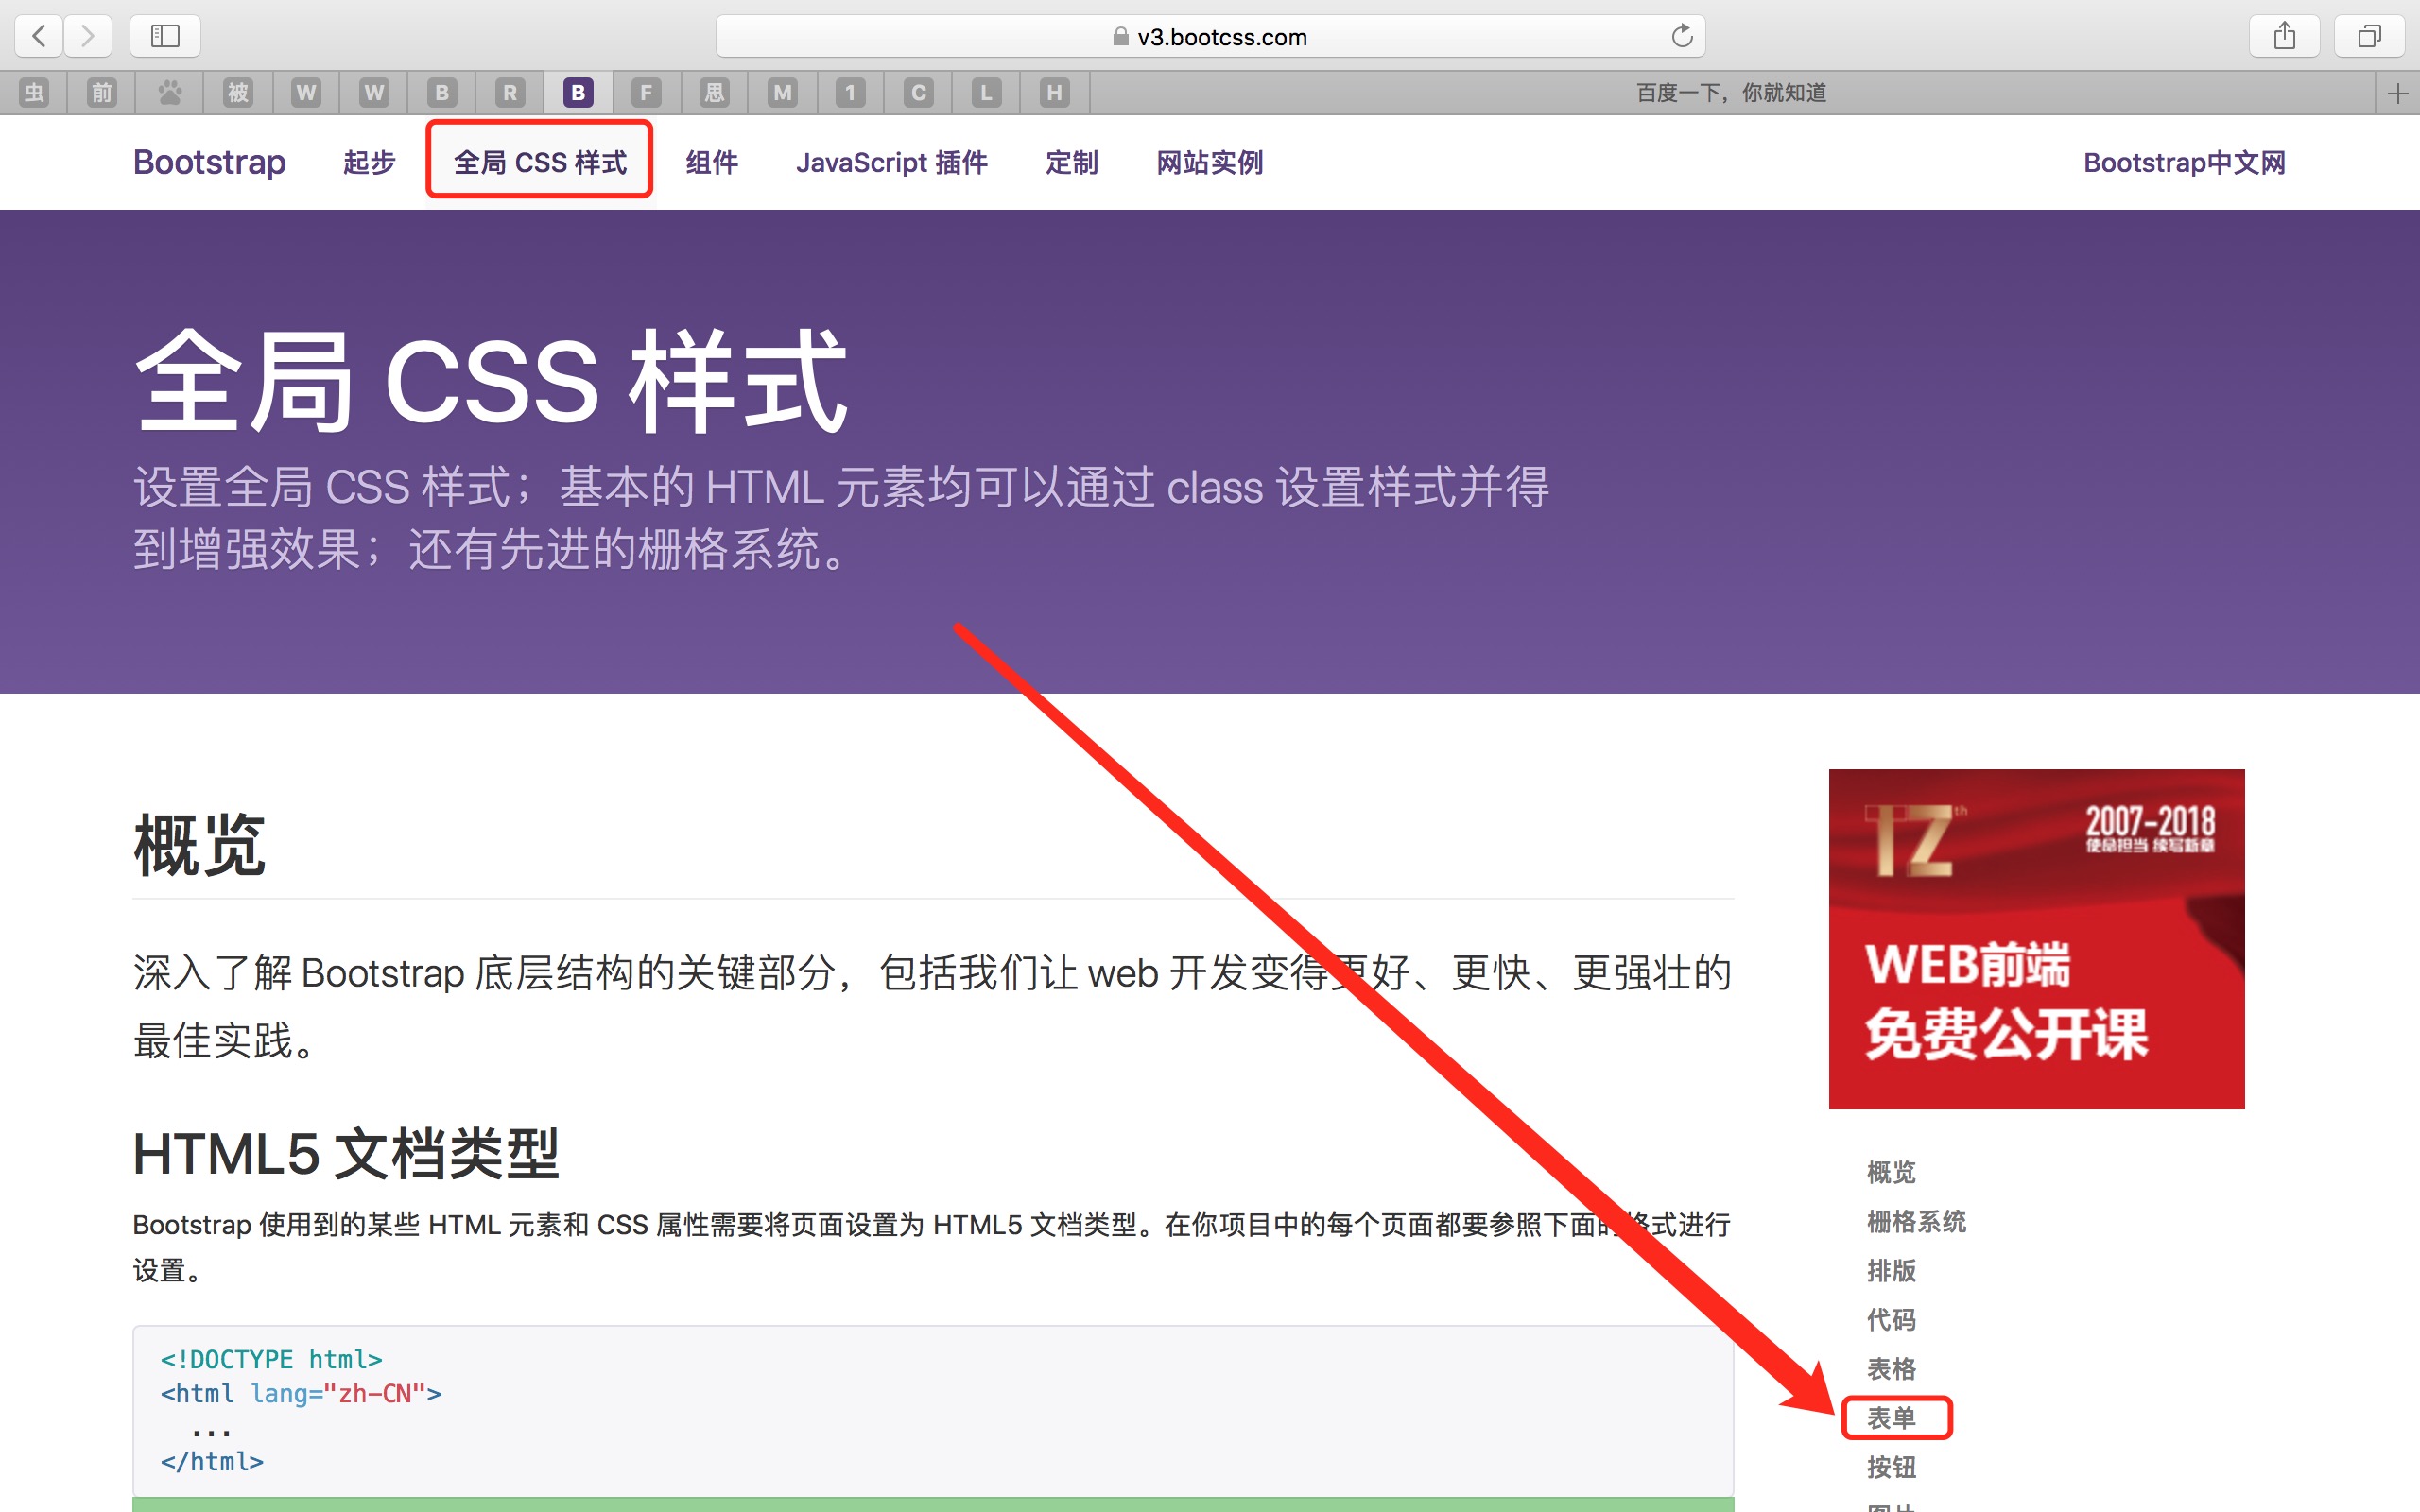Screen dimensions: 2420x1512
Task: Add a new tab with the plus button
Action: point(2397,94)
